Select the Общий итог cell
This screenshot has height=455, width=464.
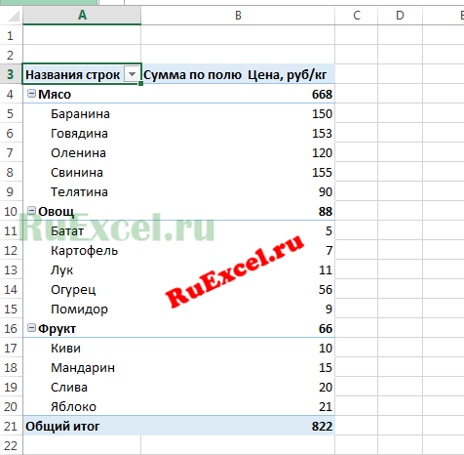[x=82, y=426]
